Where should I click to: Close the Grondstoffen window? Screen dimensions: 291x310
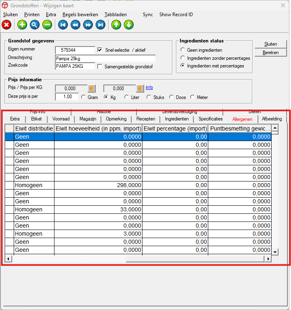click(283, 5)
